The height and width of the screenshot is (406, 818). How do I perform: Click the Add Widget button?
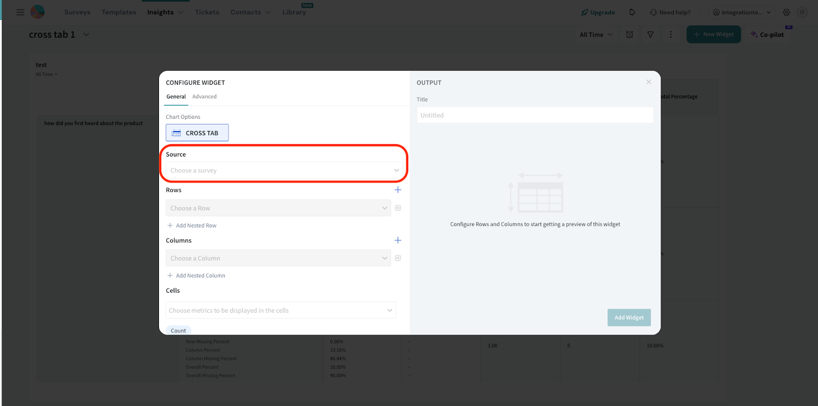(629, 317)
